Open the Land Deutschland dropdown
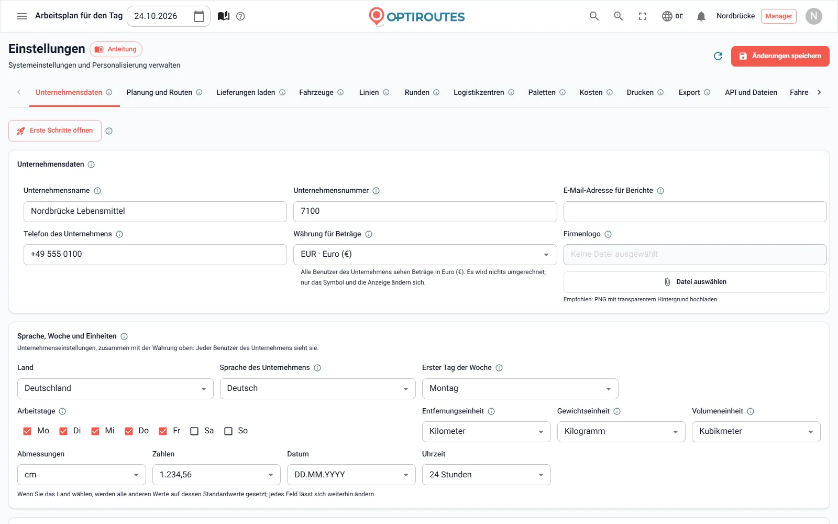This screenshot has height=524, width=838. [115, 389]
